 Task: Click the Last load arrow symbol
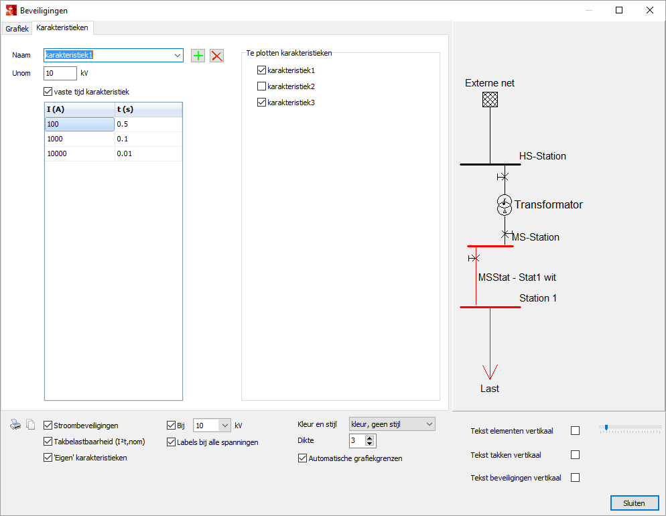[x=490, y=371]
